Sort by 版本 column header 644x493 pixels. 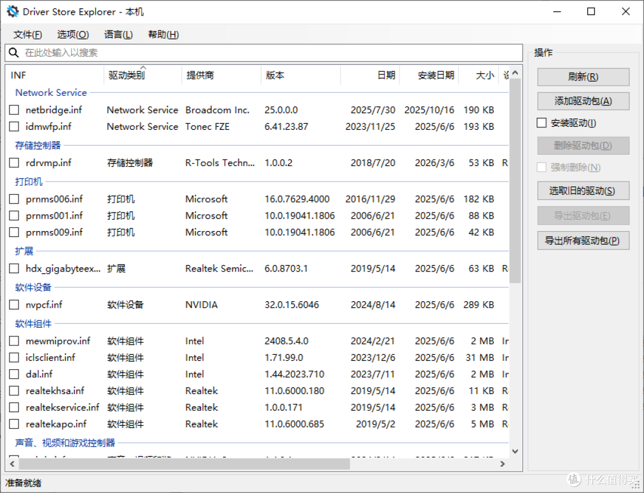(x=301, y=75)
